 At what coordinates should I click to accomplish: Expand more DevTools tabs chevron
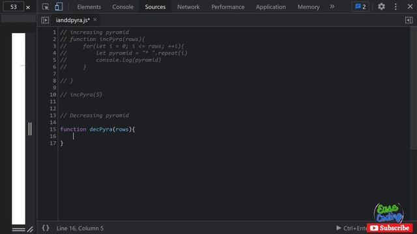click(x=332, y=6)
